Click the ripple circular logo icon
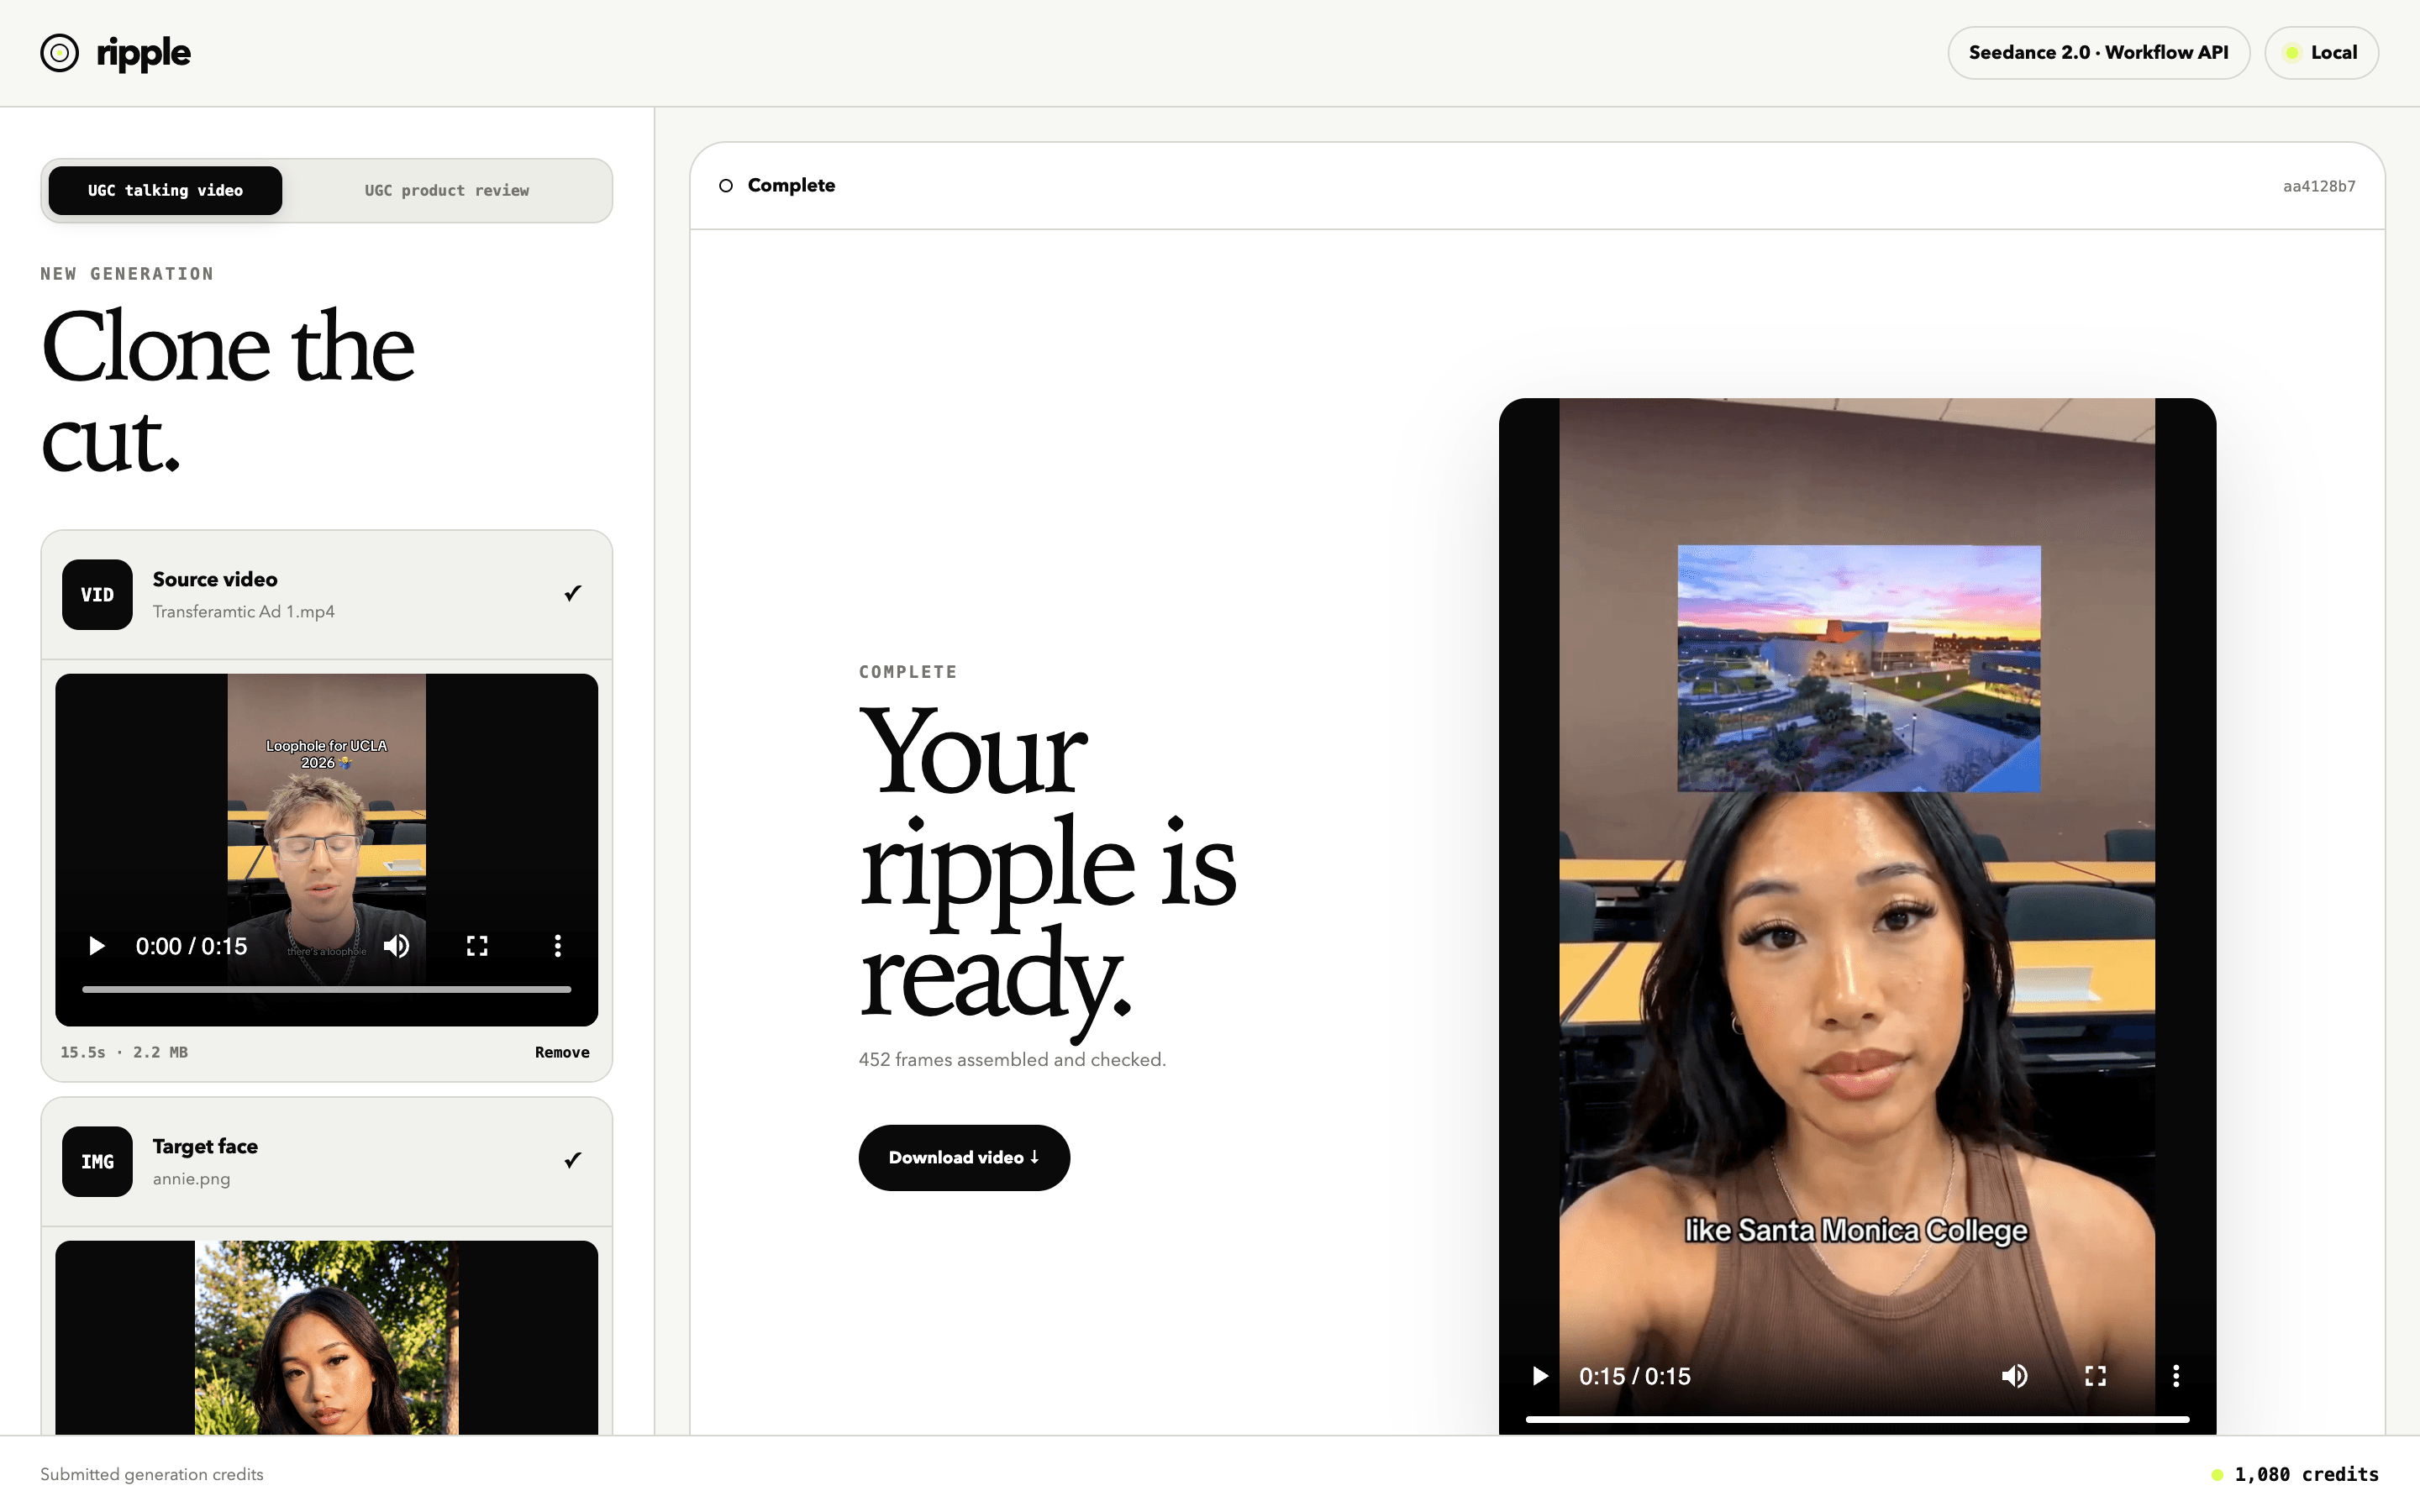2420x1512 pixels. 59,53
